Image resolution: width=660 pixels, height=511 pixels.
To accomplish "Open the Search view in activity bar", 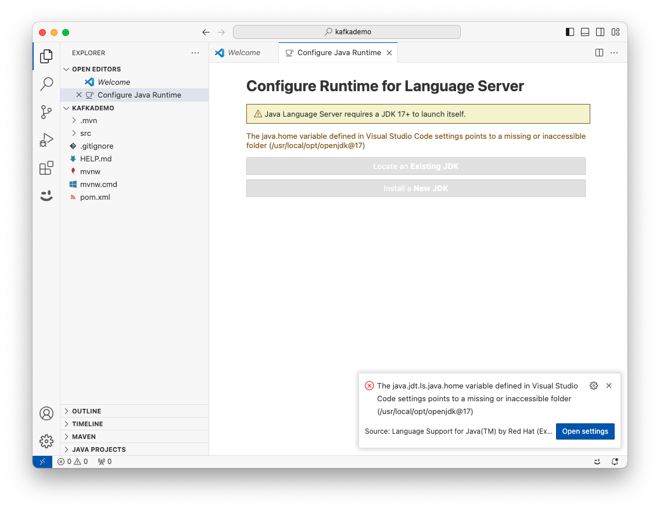I will coord(46,84).
